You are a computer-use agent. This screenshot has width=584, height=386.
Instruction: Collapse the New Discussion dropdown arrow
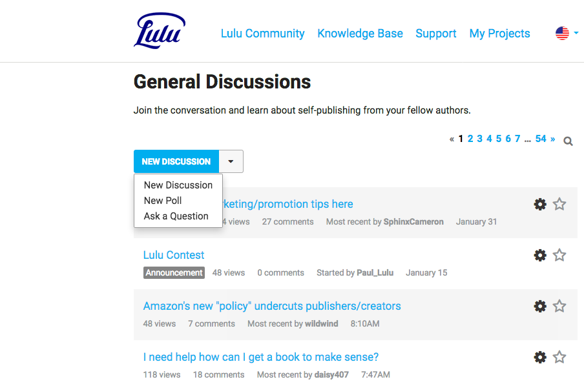231,161
